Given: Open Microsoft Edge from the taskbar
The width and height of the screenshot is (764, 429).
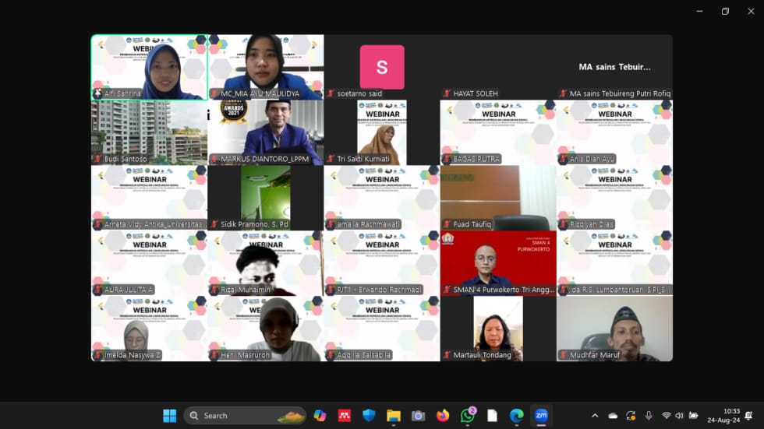Looking at the screenshot, I should pyautogui.click(x=516, y=416).
